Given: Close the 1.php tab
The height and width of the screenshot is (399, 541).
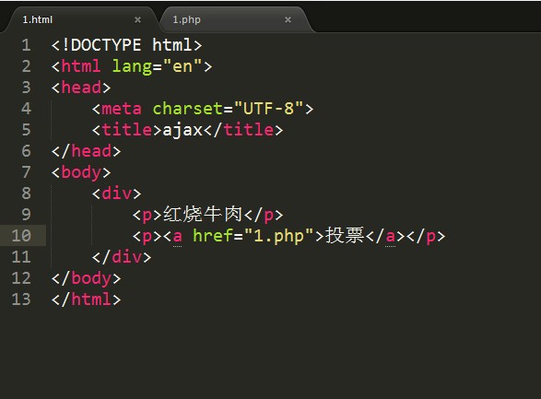Looking at the screenshot, I should tap(288, 20).
